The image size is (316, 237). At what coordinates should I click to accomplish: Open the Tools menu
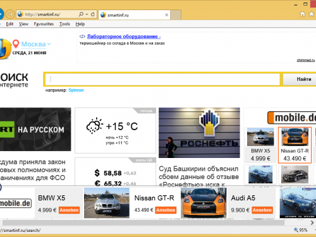[64, 24]
